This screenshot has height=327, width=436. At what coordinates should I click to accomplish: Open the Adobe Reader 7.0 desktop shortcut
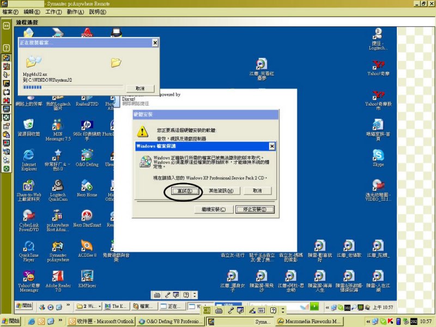[x=58, y=281]
